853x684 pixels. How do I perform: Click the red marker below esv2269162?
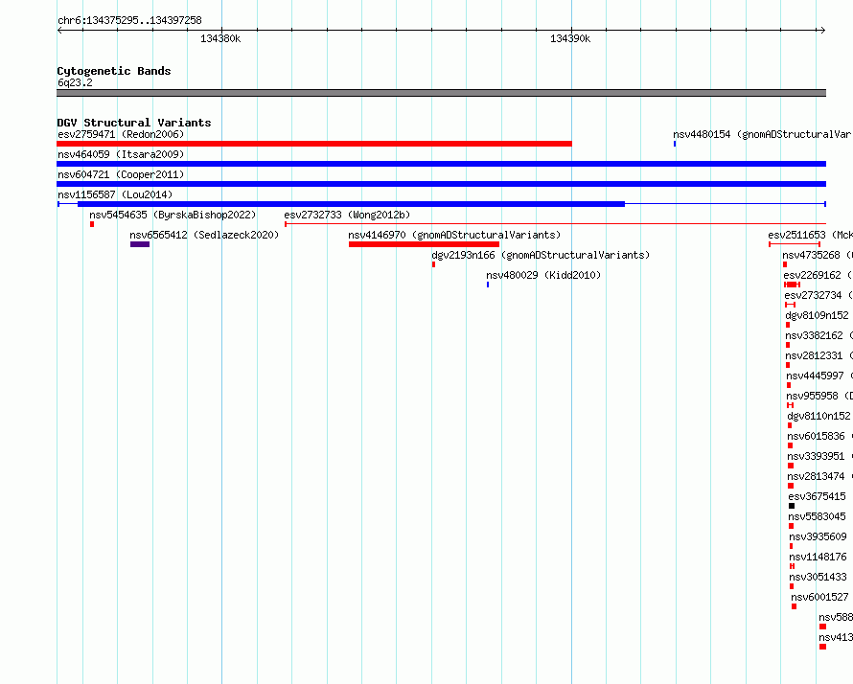click(792, 285)
